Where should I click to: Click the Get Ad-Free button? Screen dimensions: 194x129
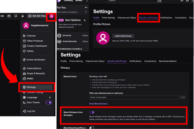point(37,16)
